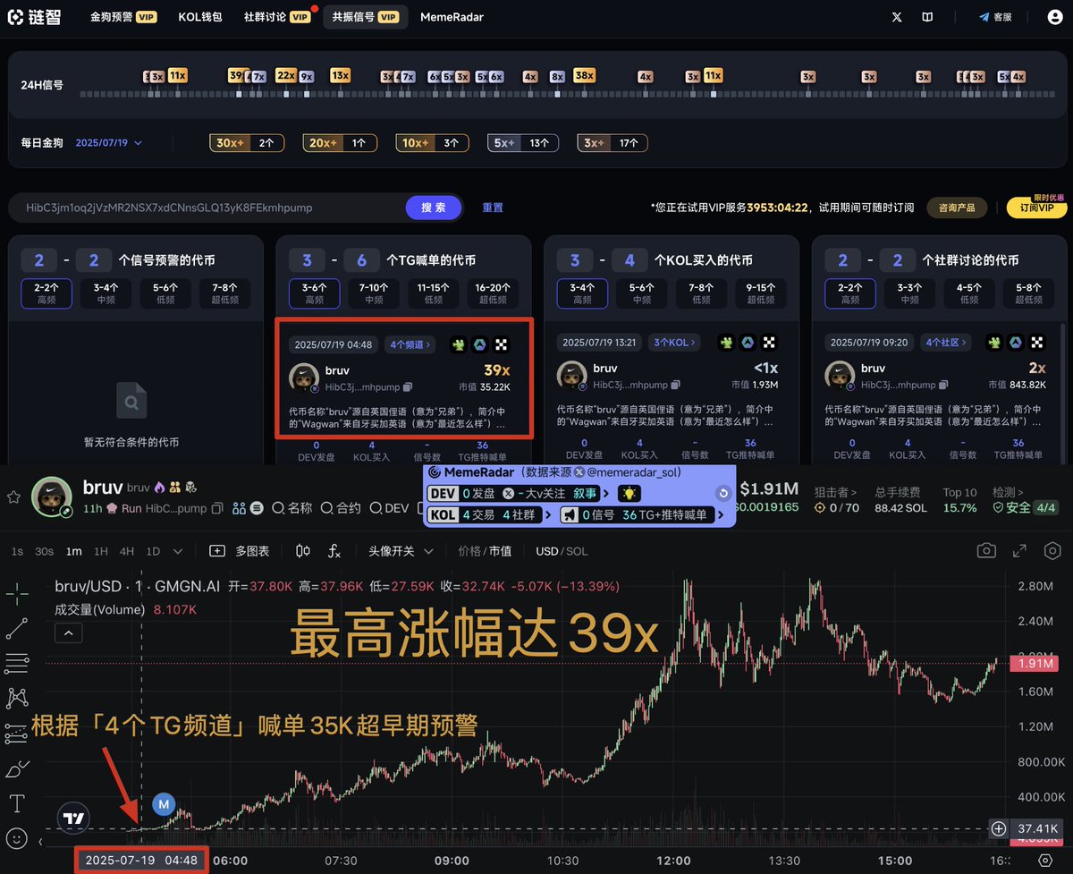Viewport: 1073px width, 874px height.
Task: Click the 订阅VIP subscribe button
Action: click(x=1036, y=208)
